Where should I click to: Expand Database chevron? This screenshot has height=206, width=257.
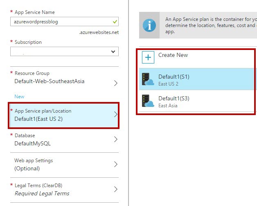pyautogui.click(x=116, y=139)
